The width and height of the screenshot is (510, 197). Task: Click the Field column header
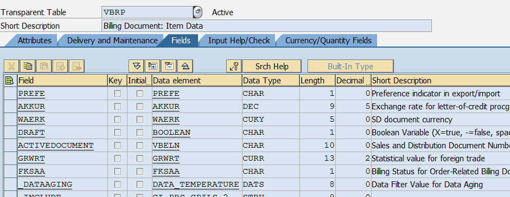(63, 81)
